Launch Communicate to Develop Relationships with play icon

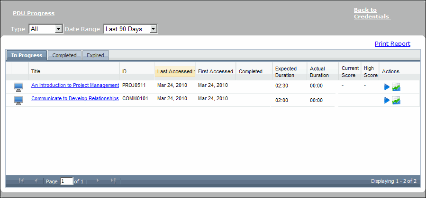(x=386, y=100)
